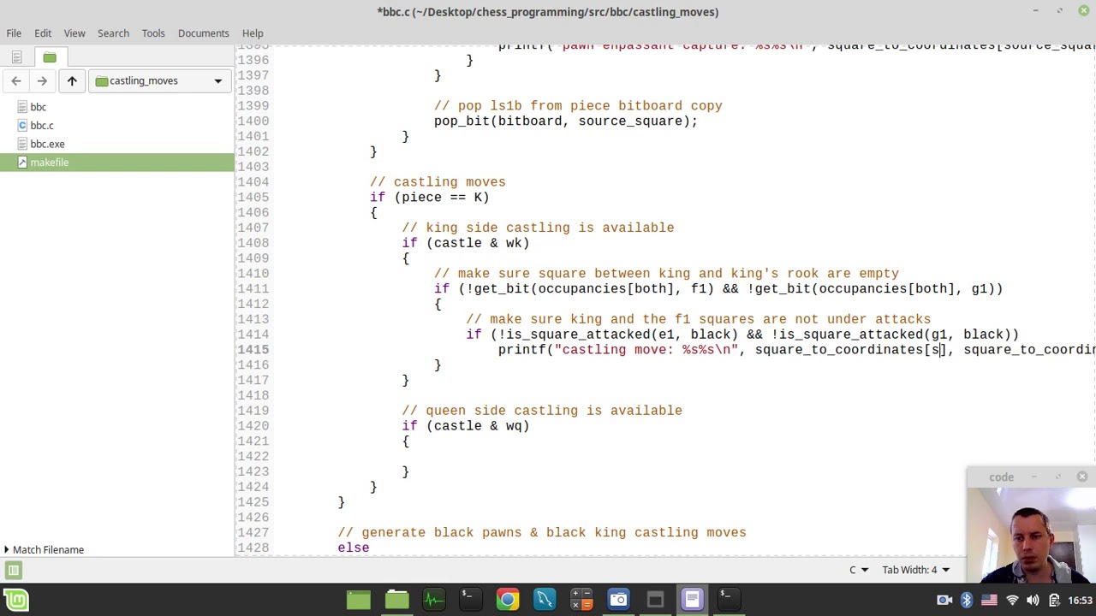This screenshot has width=1096, height=616.
Task: Open the Help menu
Action: point(253,33)
